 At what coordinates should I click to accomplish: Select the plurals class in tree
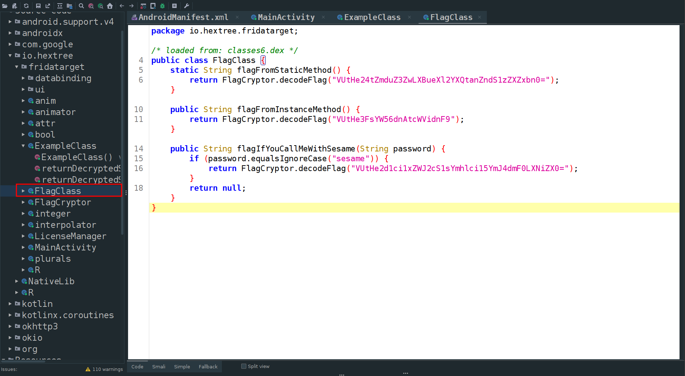pyautogui.click(x=53, y=259)
